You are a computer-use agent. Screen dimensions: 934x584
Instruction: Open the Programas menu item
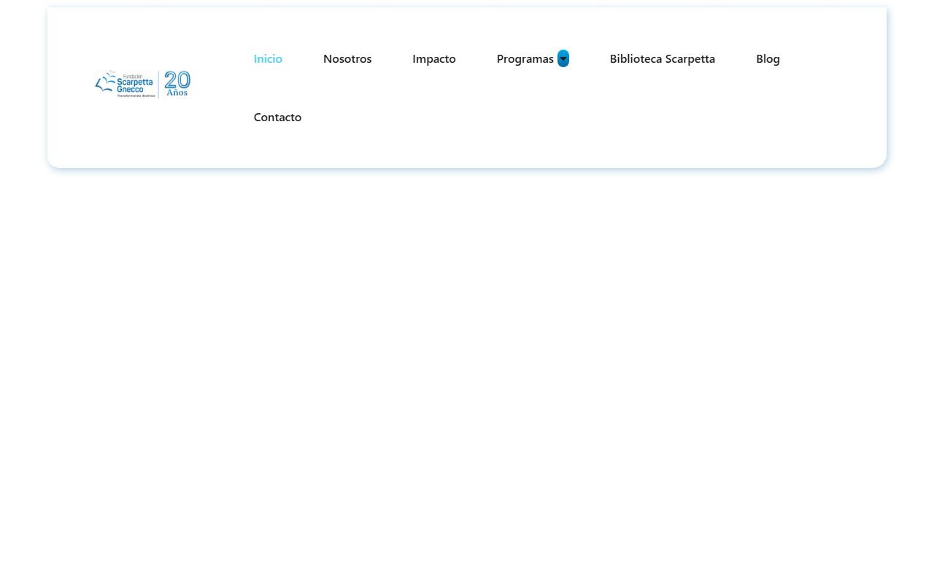pos(525,58)
